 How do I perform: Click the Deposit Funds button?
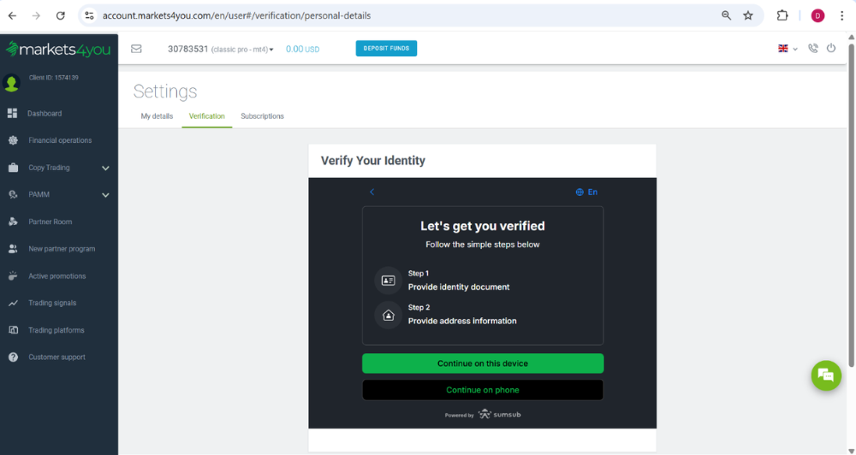click(386, 49)
